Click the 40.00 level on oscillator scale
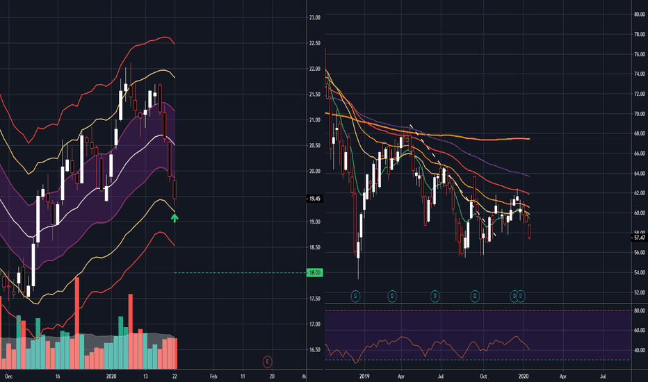The height and width of the screenshot is (382, 648). coord(640,350)
